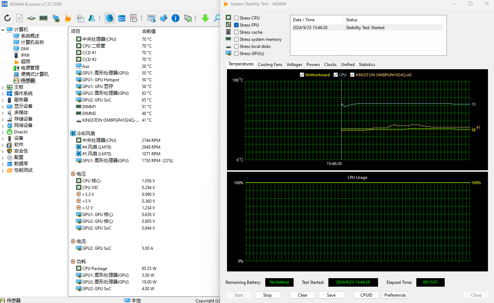494x303 pixels.
Task: Enable the Stress CPU checkbox
Action: 237,18
